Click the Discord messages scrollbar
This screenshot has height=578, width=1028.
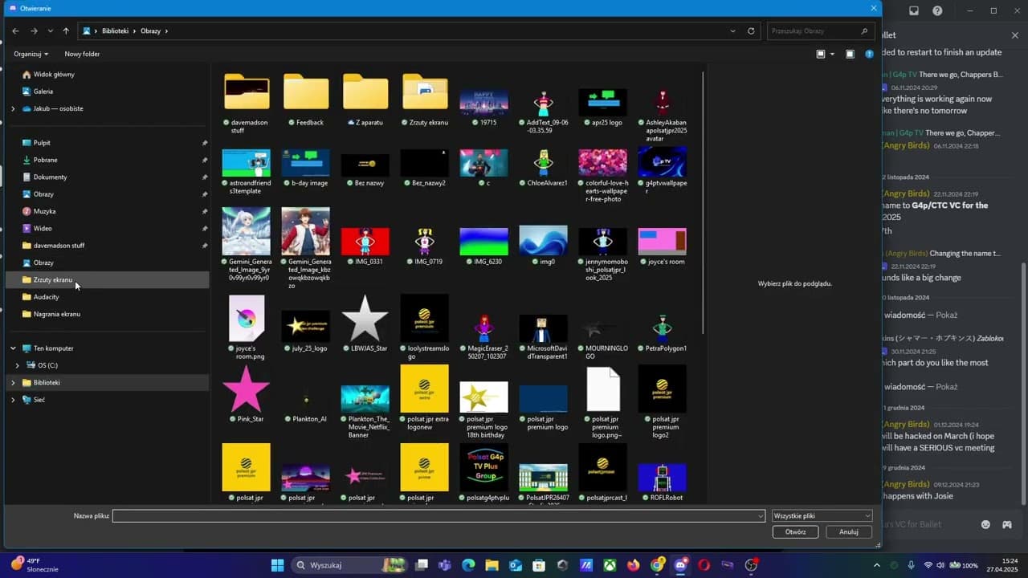point(1023,384)
